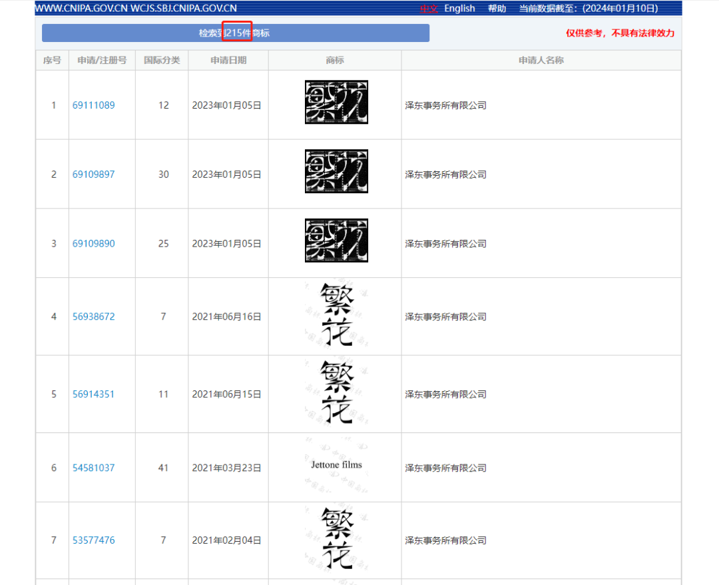
Task: Click class 11 in row 56914351
Action: pos(164,394)
